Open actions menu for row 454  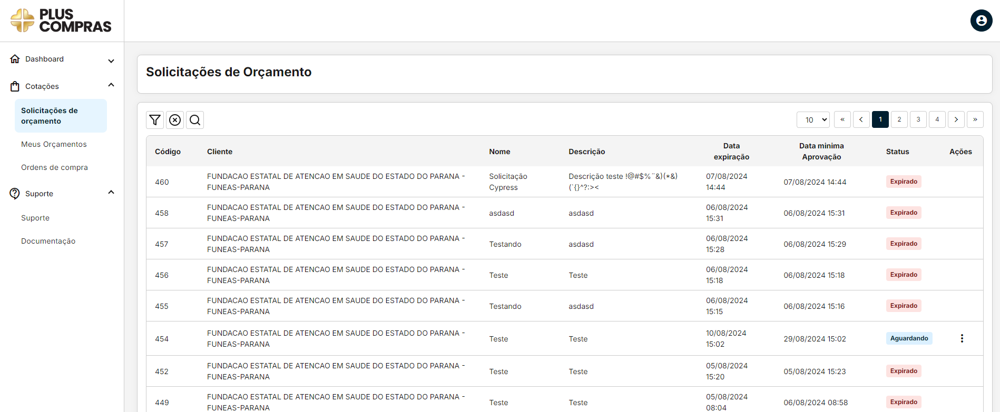coord(962,338)
